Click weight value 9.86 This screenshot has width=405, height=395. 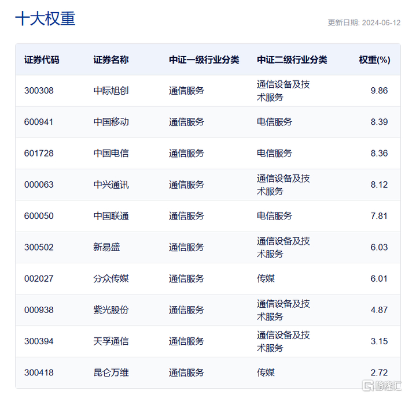coord(379,91)
